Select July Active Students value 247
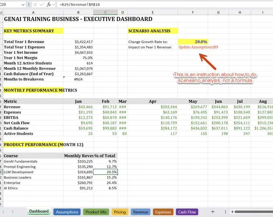Image resolution: width=273 pixels, height=217 pixels. (x=240, y=134)
